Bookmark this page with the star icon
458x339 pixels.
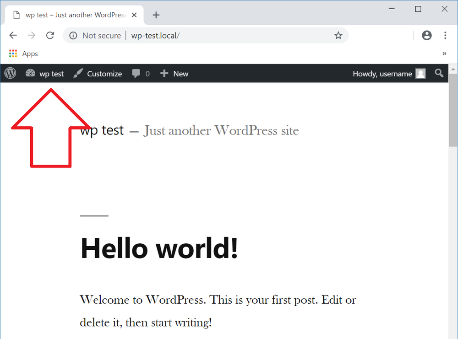338,36
